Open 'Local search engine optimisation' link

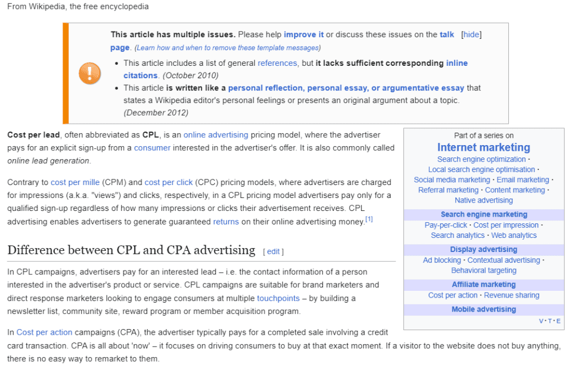(x=481, y=170)
